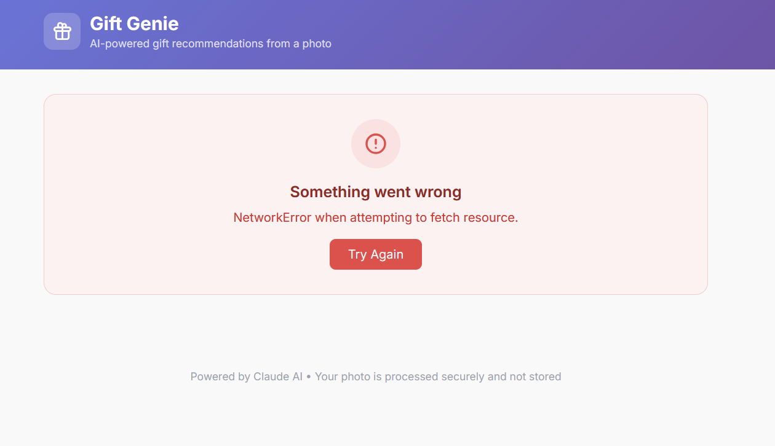The height and width of the screenshot is (446, 775).
Task: Click the bullet separator in the footer
Action: (309, 377)
